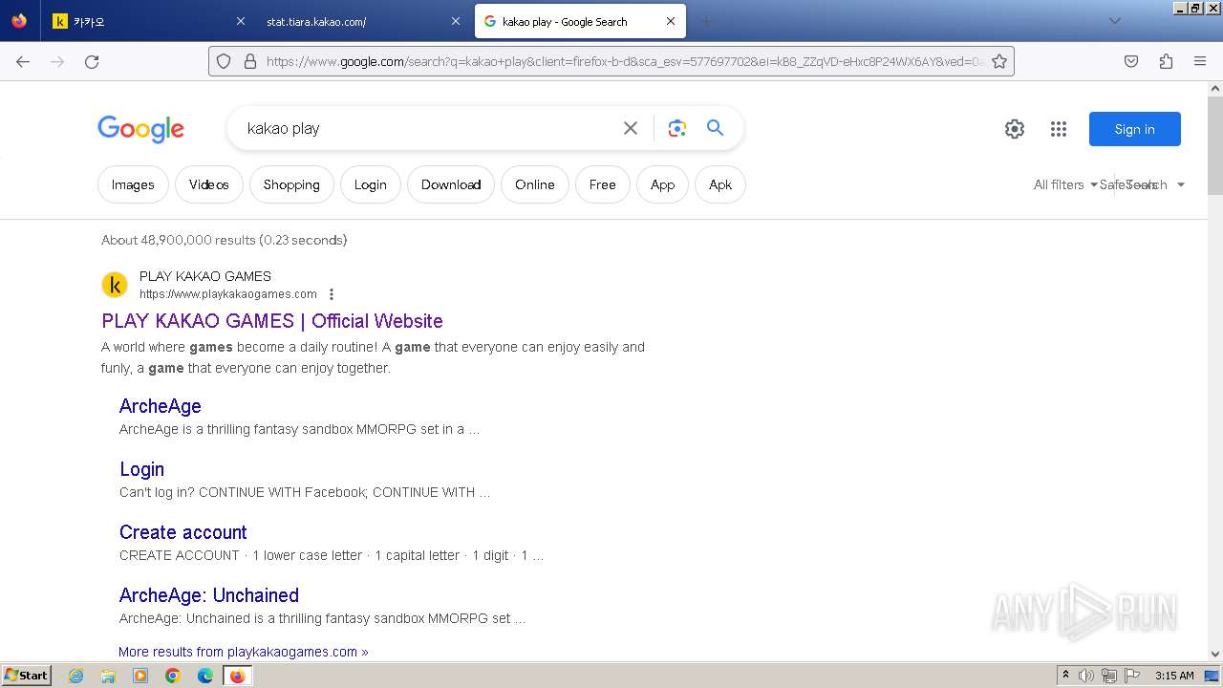Bookmark this page with the star icon
Image resolution: width=1223 pixels, height=688 pixels.
pos(999,61)
